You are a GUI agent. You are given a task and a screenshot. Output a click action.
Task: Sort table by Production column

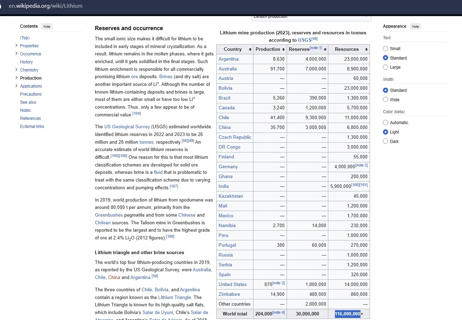click(x=283, y=49)
